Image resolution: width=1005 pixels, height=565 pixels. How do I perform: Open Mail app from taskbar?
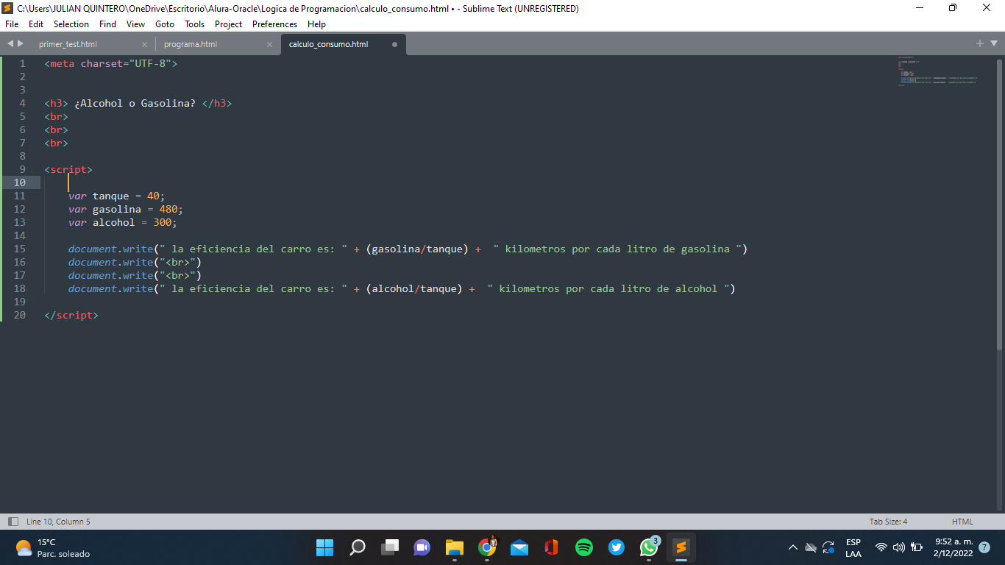(x=519, y=547)
